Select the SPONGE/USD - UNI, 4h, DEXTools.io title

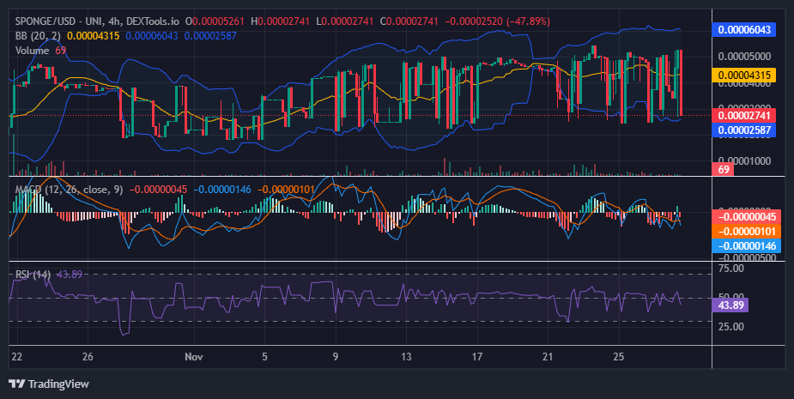pyautogui.click(x=97, y=21)
